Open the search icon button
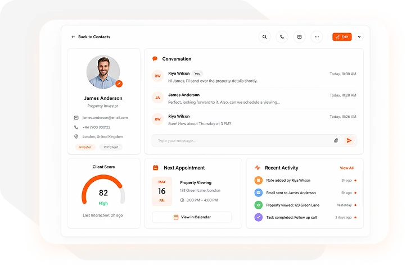 pos(264,37)
